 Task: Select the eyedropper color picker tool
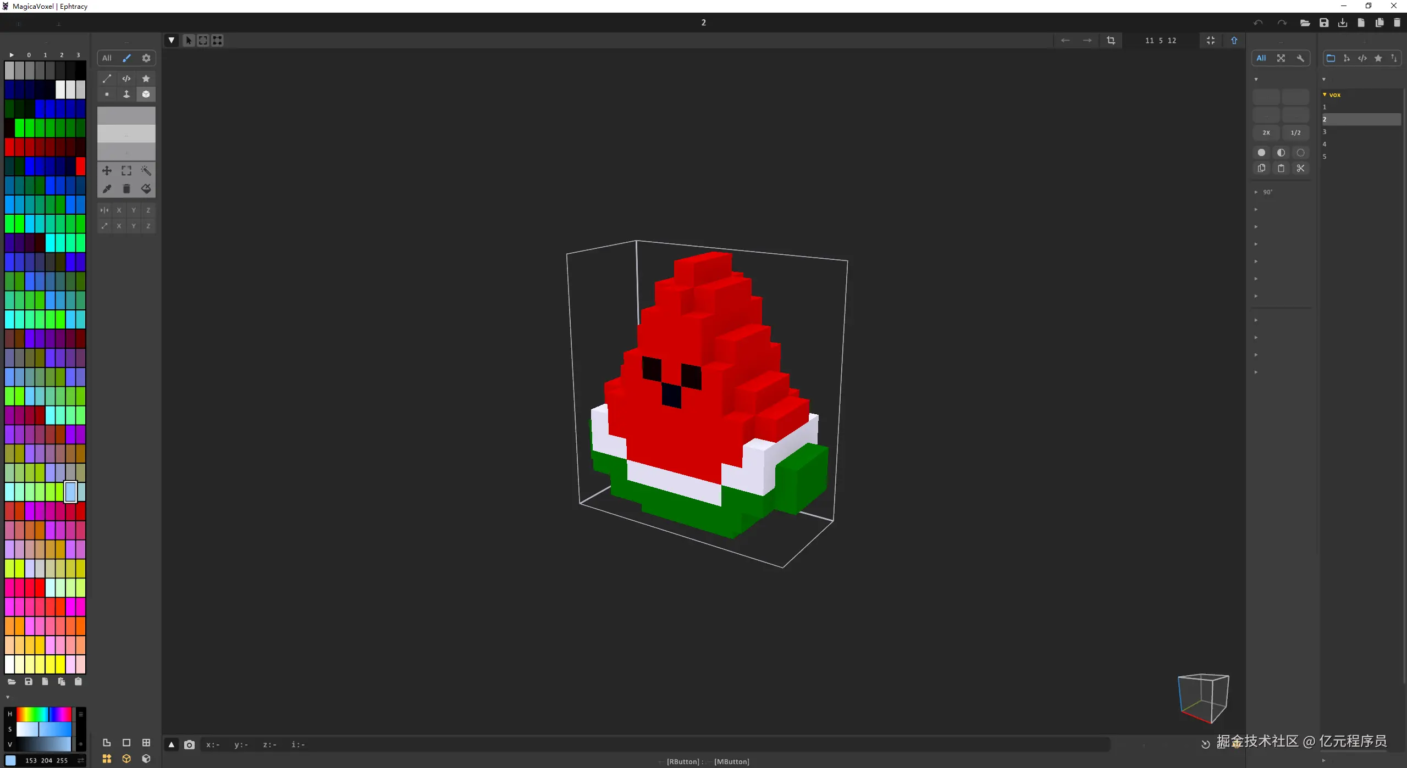coord(107,189)
